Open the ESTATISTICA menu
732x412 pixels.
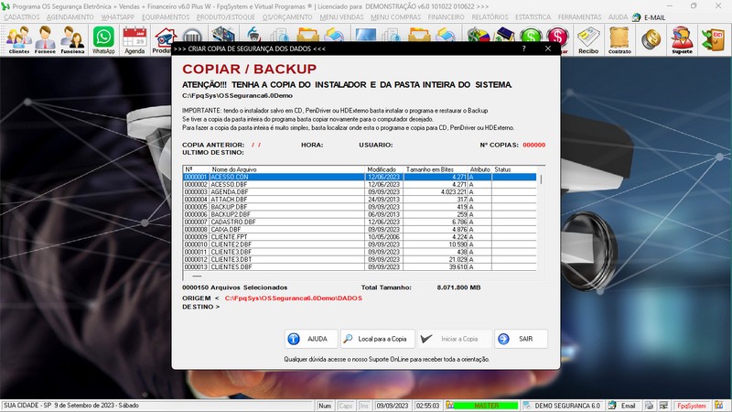[533, 17]
